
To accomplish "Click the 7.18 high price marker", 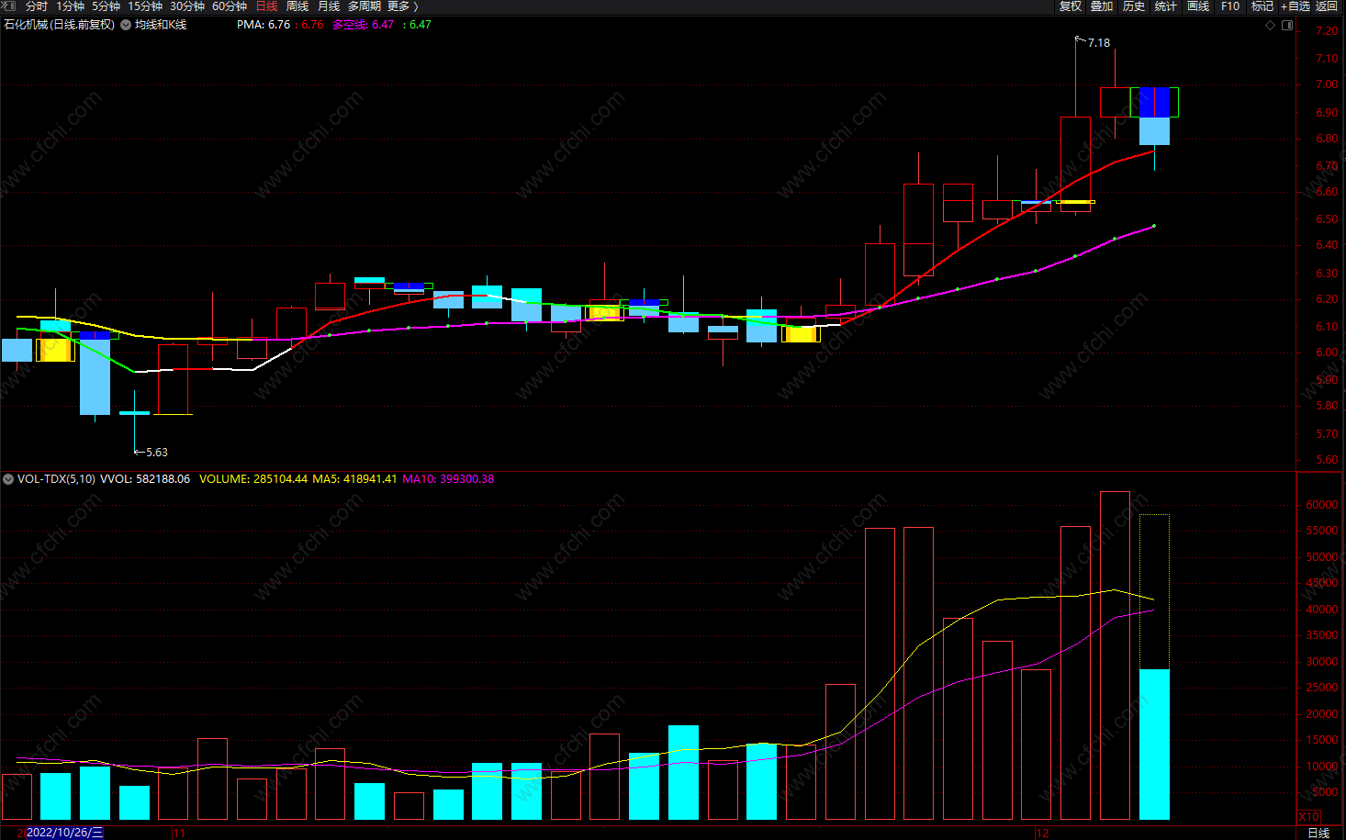I will click(1098, 43).
